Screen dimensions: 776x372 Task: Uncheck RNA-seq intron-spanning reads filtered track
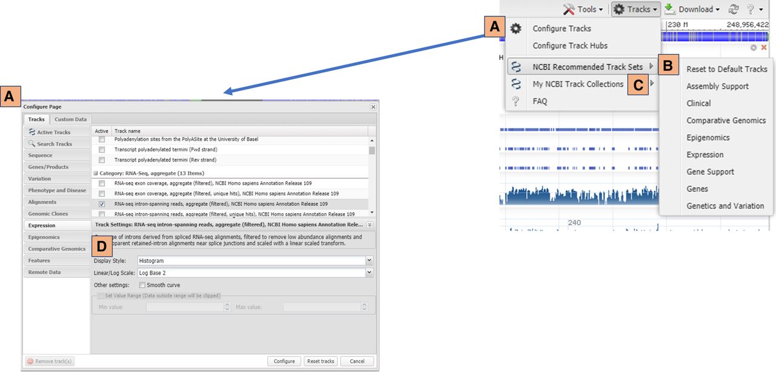[x=102, y=204]
